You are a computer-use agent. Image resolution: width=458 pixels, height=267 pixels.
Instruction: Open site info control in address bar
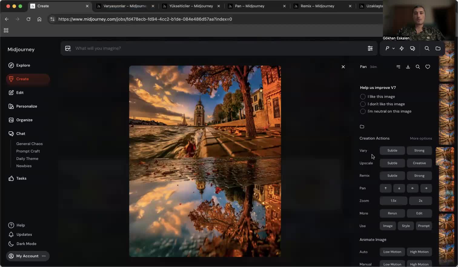(52, 19)
